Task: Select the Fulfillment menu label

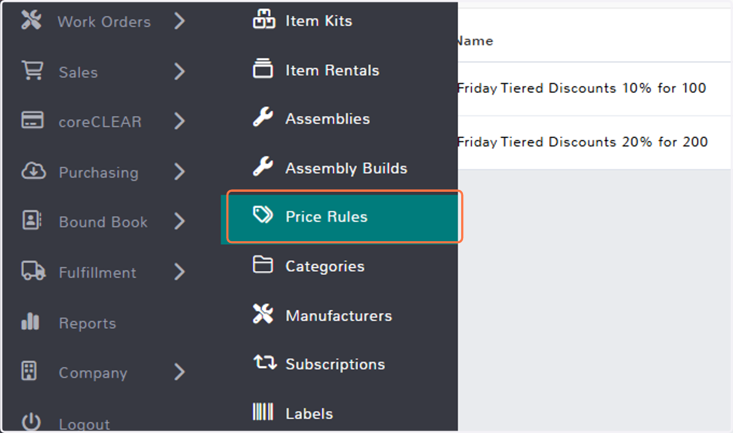Action: (98, 273)
